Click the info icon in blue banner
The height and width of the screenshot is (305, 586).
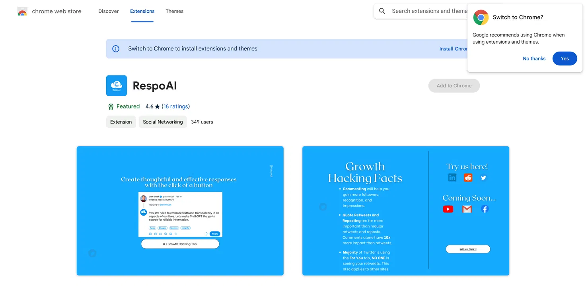tap(116, 49)
